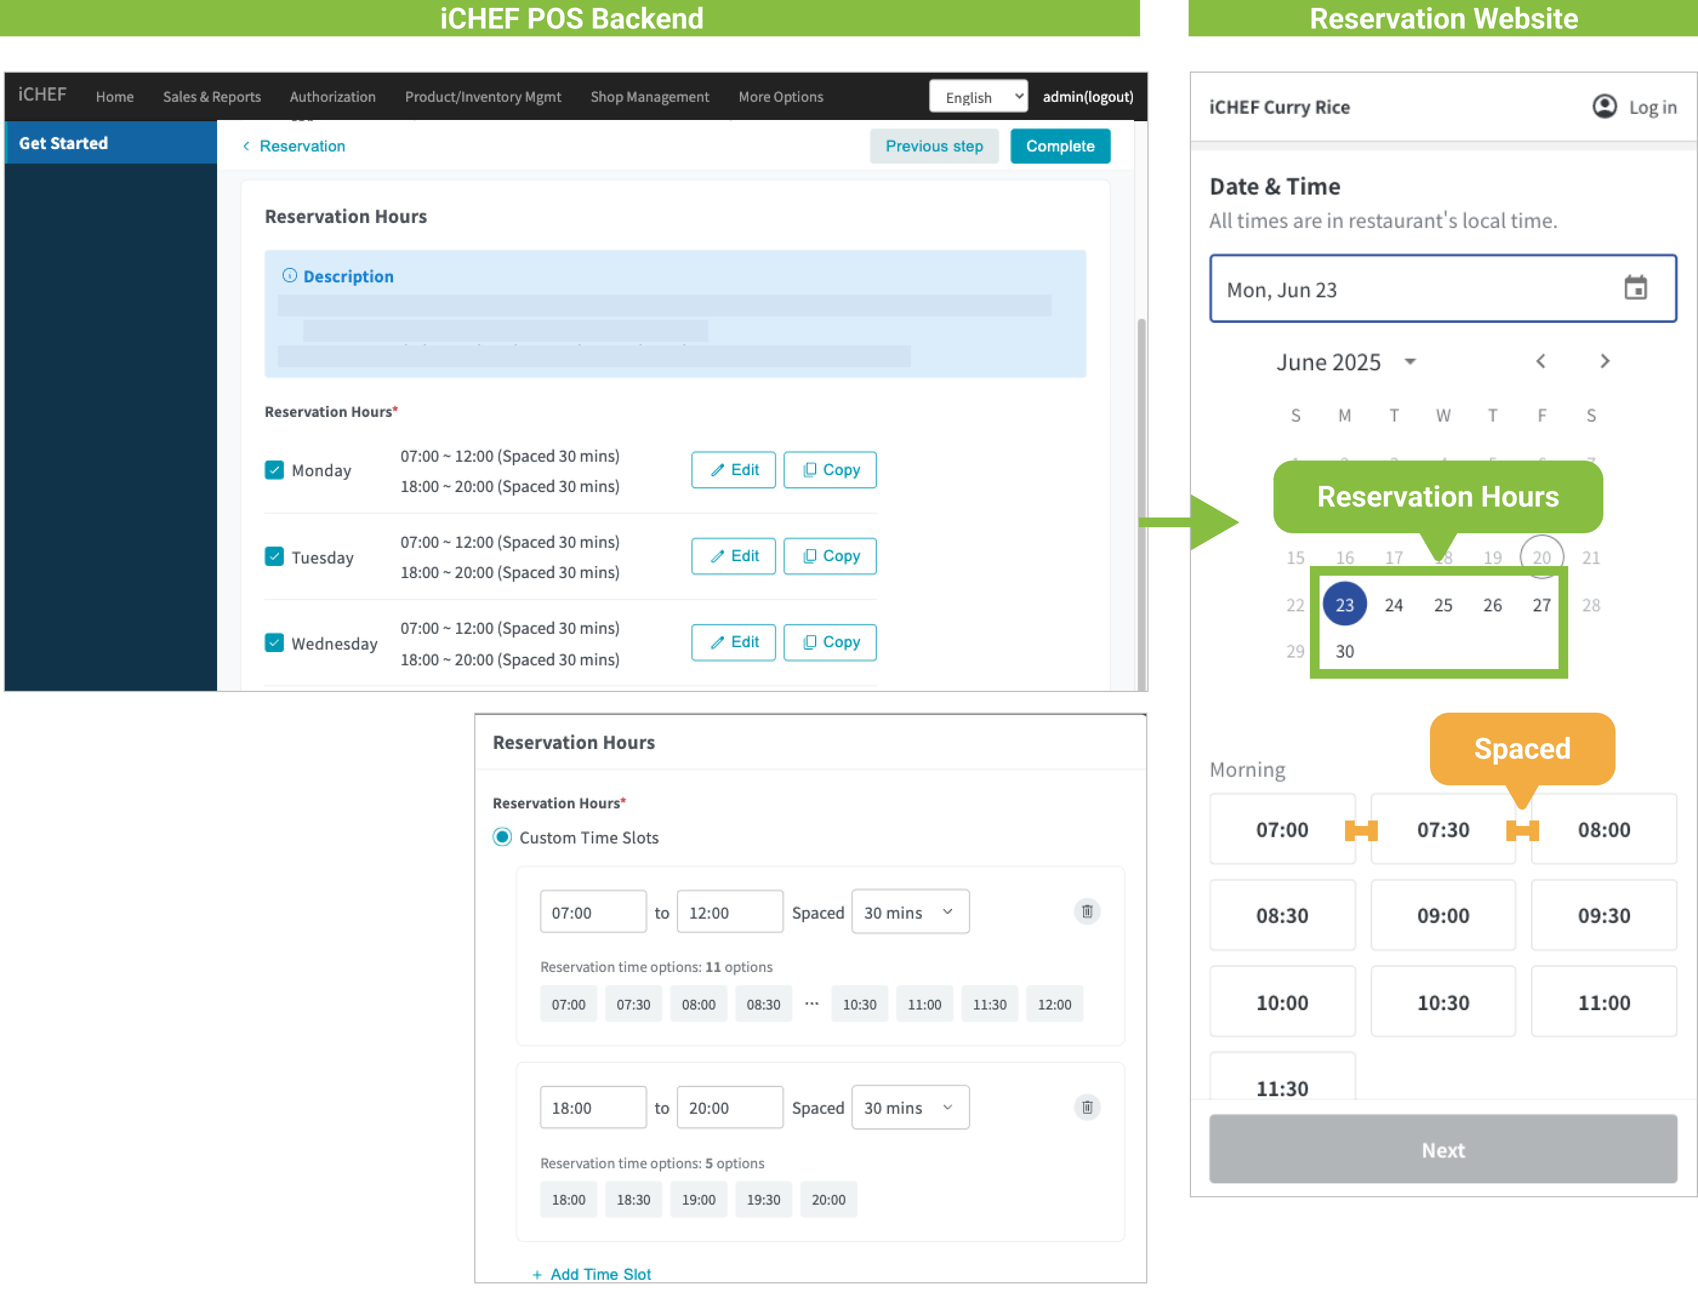Open the English language dropdown
Image resolution: width=1698 pixels, height=1298 pixels.
pyautogui.click(x=978, y=96)
